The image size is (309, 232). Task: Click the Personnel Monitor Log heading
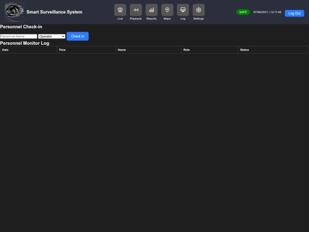coord(25,43)
